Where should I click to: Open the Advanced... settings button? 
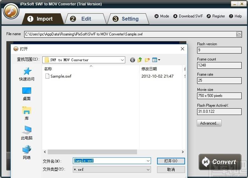coord(209,123)
